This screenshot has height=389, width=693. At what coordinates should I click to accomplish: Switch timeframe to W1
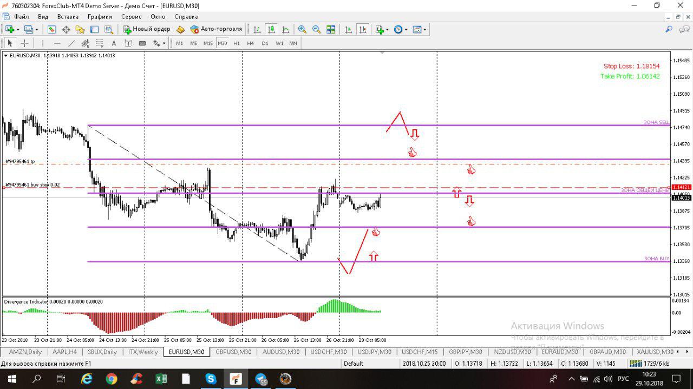[279, 43]
